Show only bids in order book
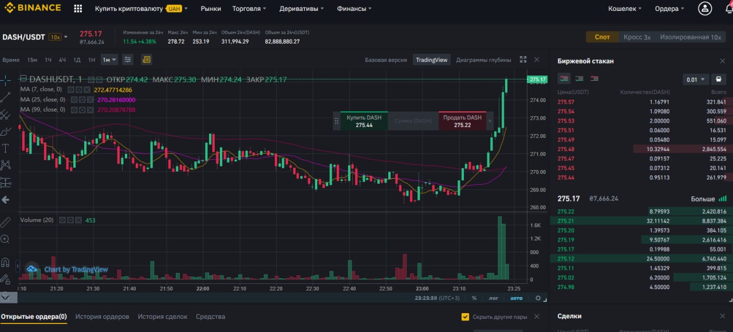Screen dimensions: 733x332 580,79
